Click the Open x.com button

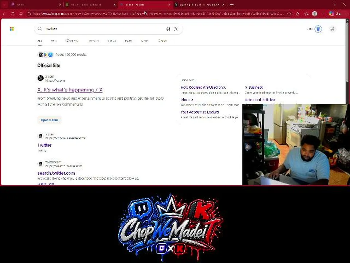49,120
